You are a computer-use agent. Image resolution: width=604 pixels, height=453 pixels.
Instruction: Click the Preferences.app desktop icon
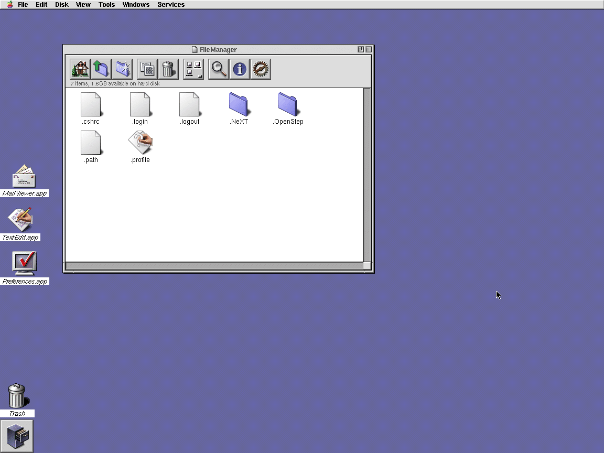(24, 264)
